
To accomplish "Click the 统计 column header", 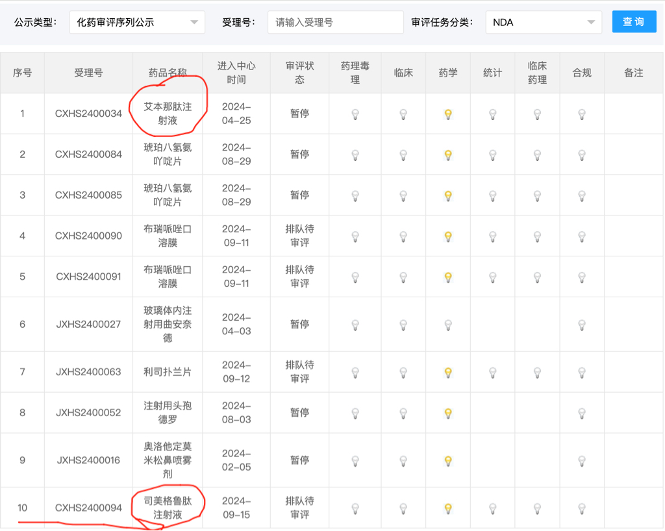I will [x=493, y=73].
